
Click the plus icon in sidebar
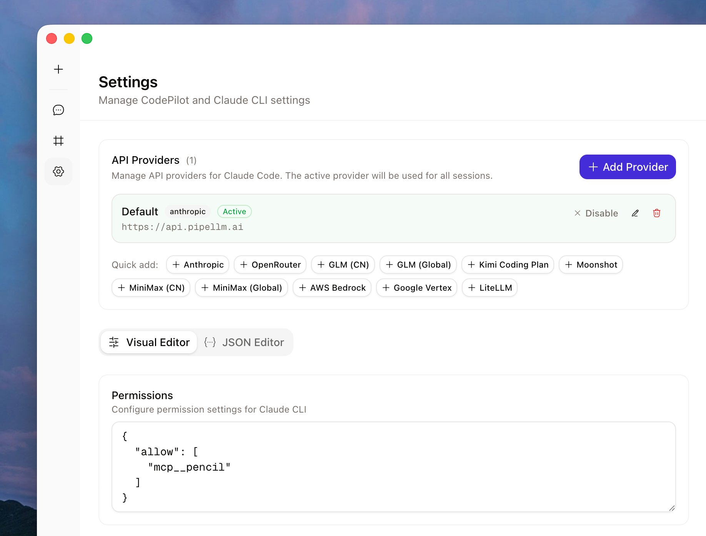coord(58,69)
